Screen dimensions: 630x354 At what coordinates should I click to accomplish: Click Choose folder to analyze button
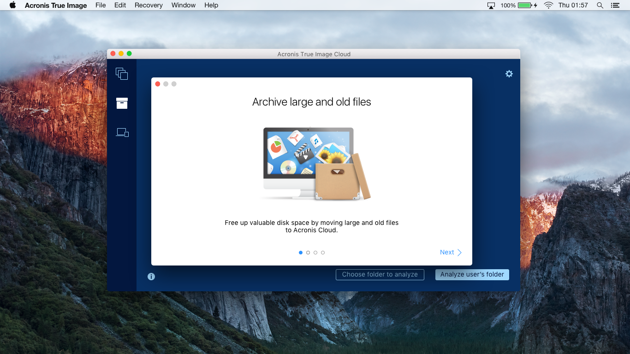[x=380, y=275]
